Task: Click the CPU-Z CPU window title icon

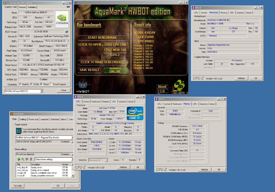Action: (75, 97)
